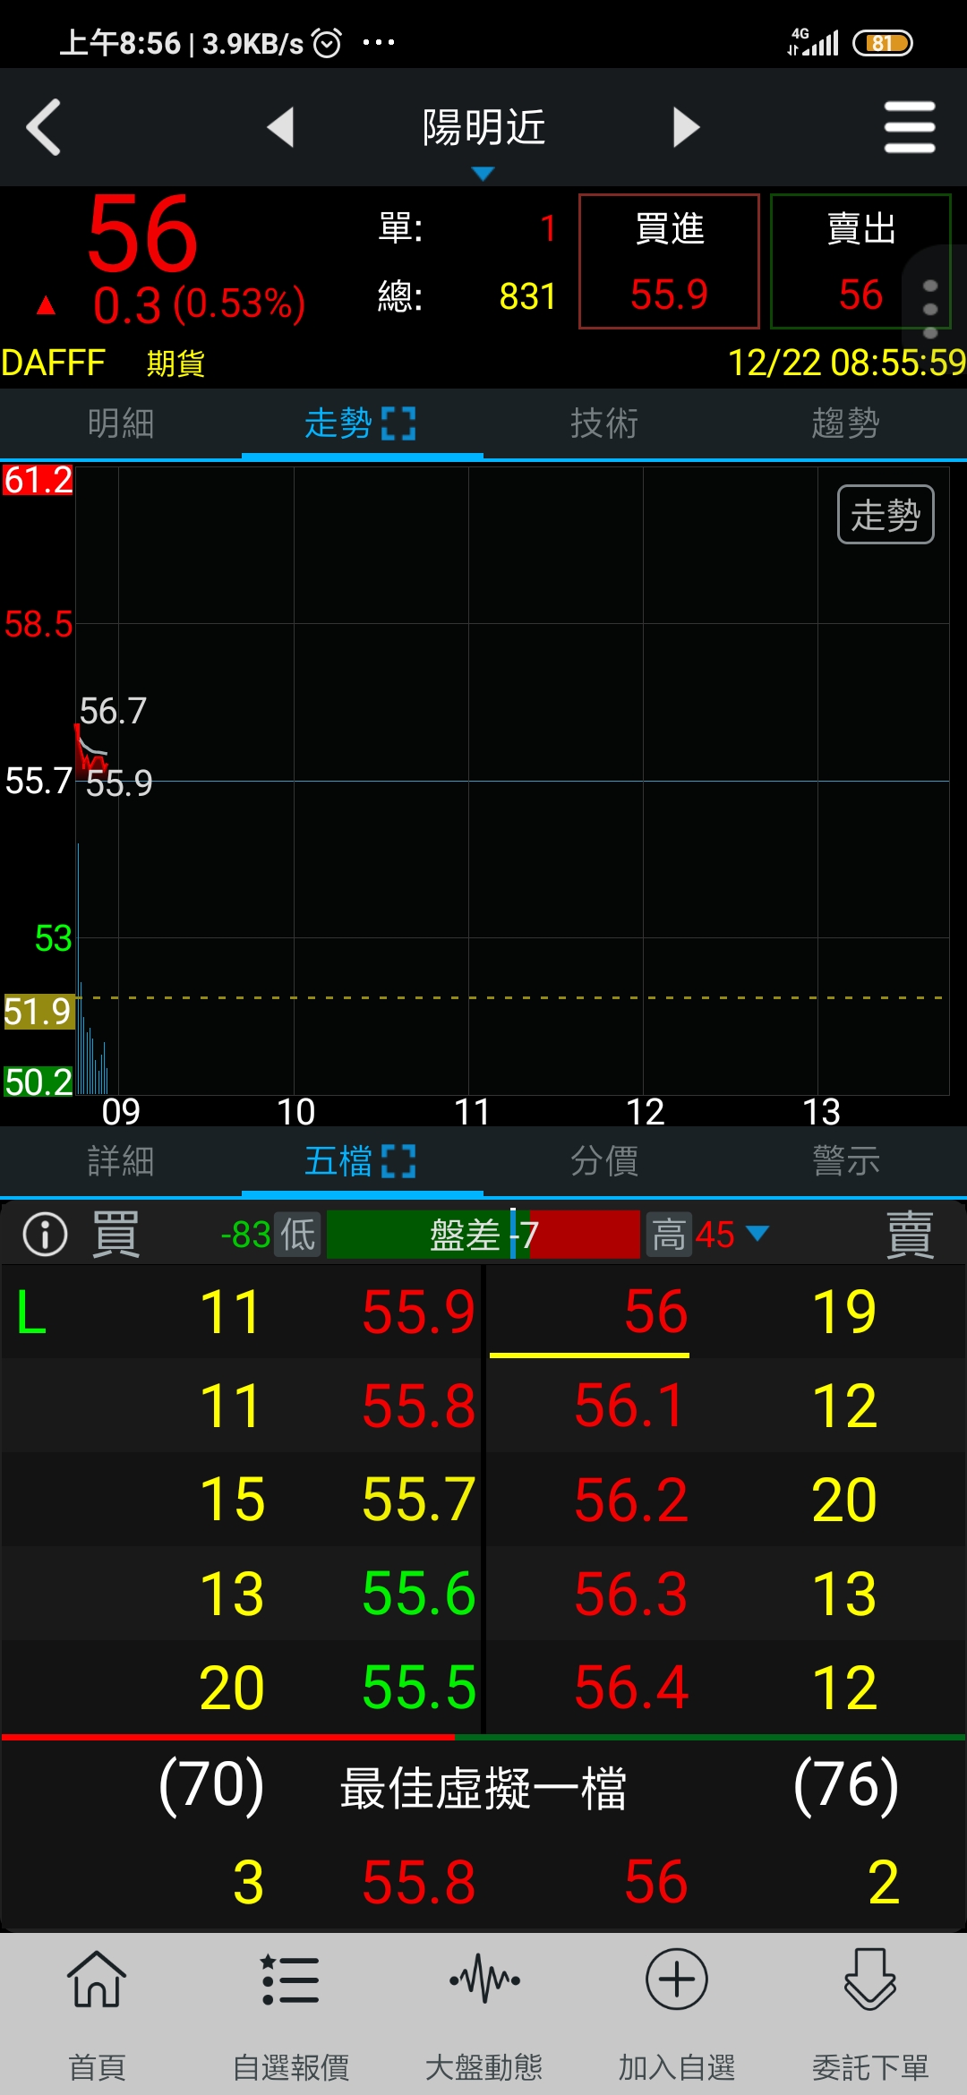
Task: Tap the timestamp 12/22 08:55:59
Action: (x=846, y=363)
